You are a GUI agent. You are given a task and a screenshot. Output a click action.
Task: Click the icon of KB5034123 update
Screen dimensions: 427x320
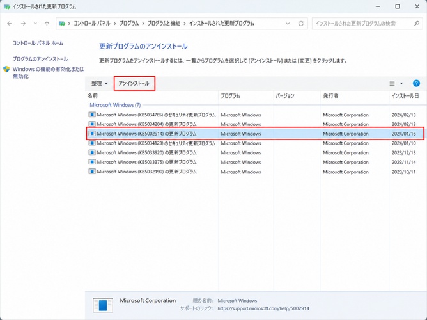[x=92, y=143]
